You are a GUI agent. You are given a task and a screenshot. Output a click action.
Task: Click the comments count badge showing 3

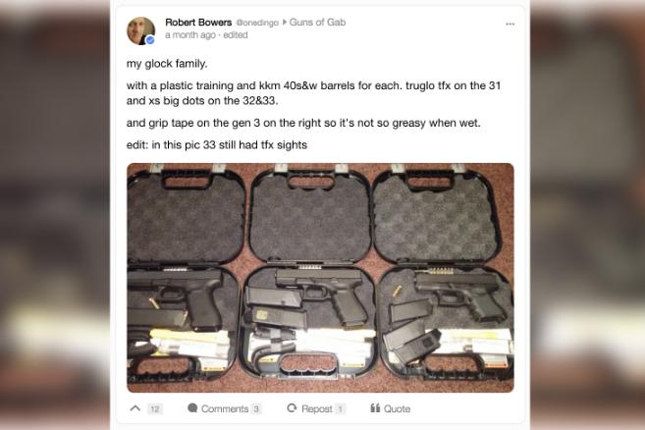click(256, 408)
